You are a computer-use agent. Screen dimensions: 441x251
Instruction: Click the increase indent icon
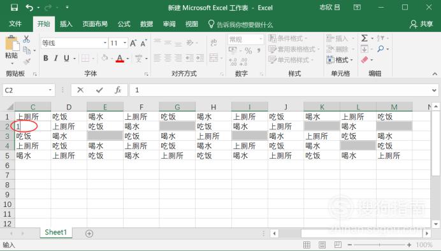200,58
